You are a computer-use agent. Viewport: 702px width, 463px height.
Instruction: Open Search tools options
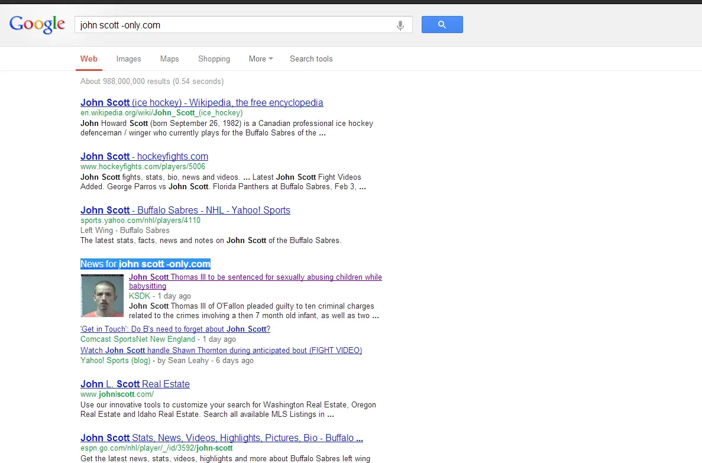tap(311, 59)
